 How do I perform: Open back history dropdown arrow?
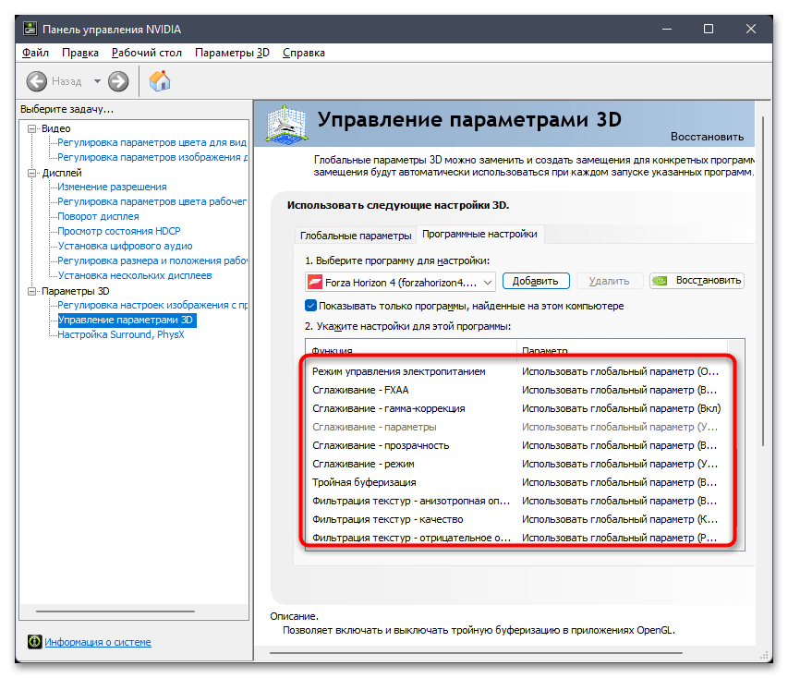98,81
